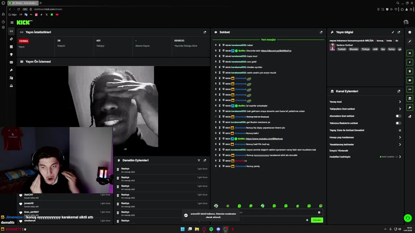Expand Yasaklanmış kelimeler settings
This screenshot has height=233, width=415.
(x=400, y=145)
